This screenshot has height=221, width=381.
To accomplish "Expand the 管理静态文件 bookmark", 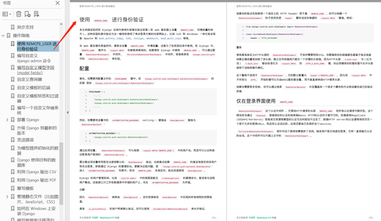I will [x=7, y=197].
